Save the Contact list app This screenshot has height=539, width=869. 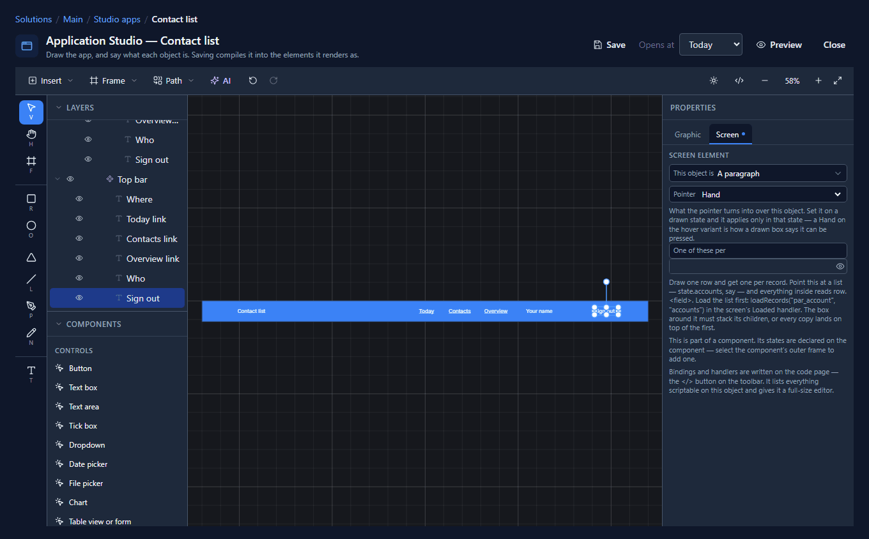[610, 45]
